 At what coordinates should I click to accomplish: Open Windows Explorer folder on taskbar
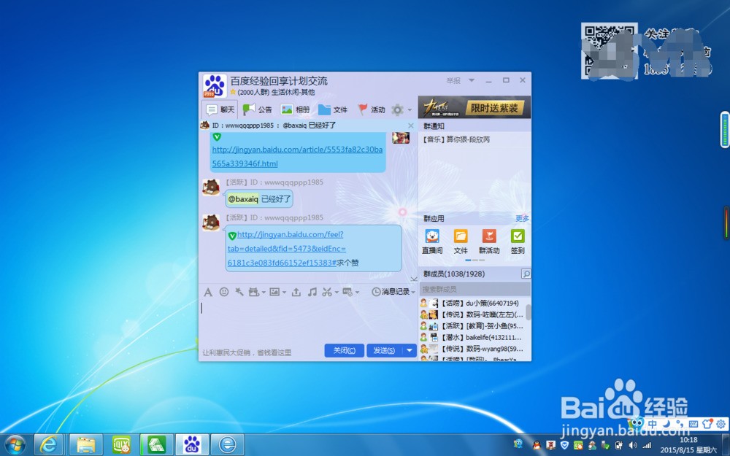(86, 444)
